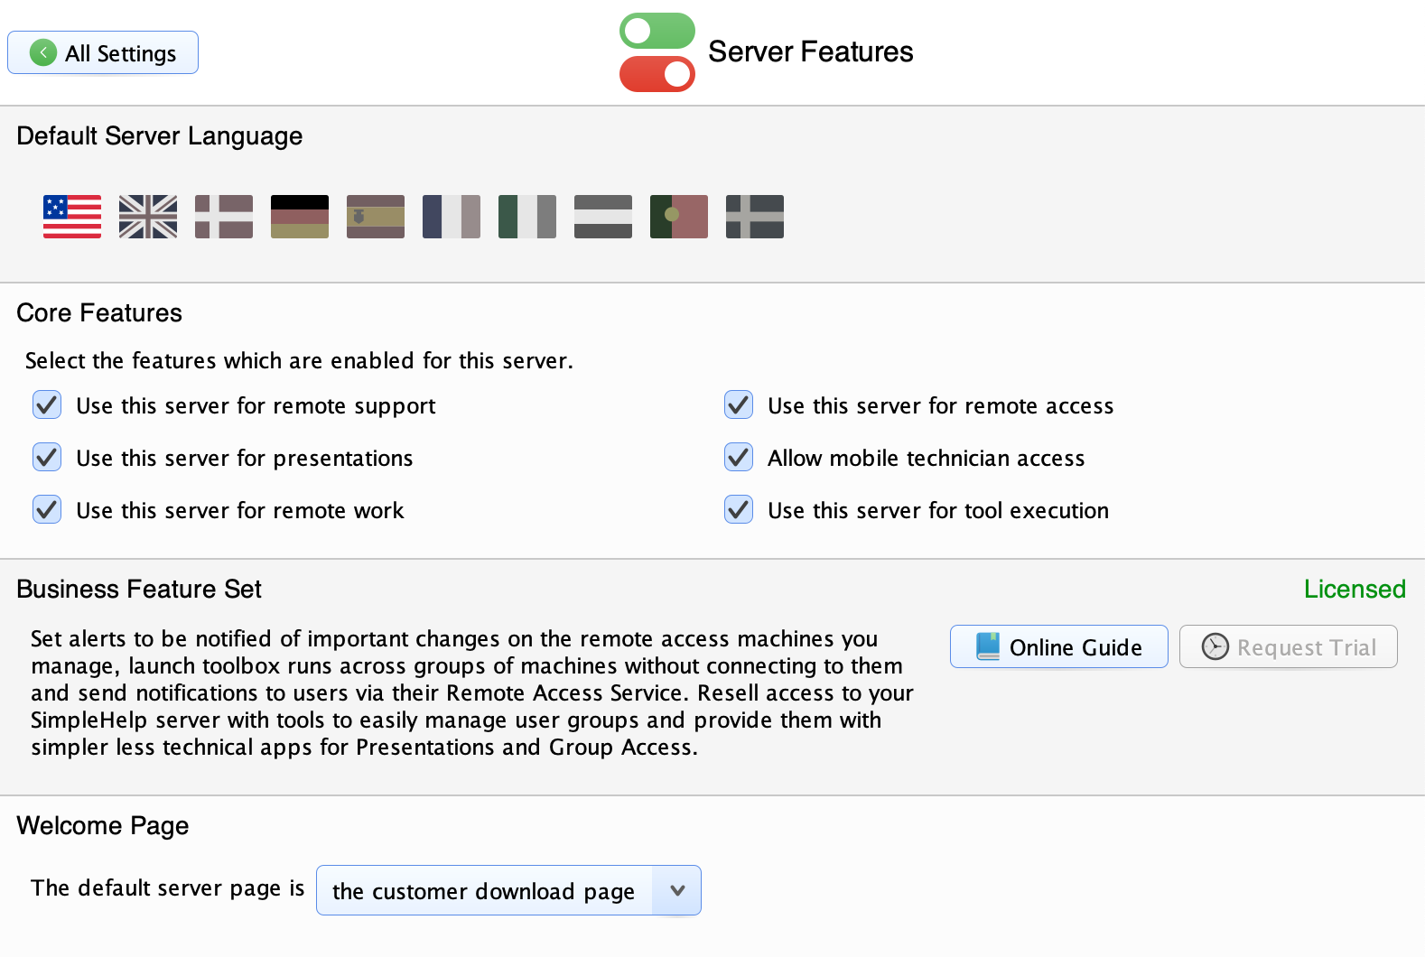Screen dimensions: 1425x957
Task: Uncheck Use this server for remote work
Action: click(x=47, y=509)
